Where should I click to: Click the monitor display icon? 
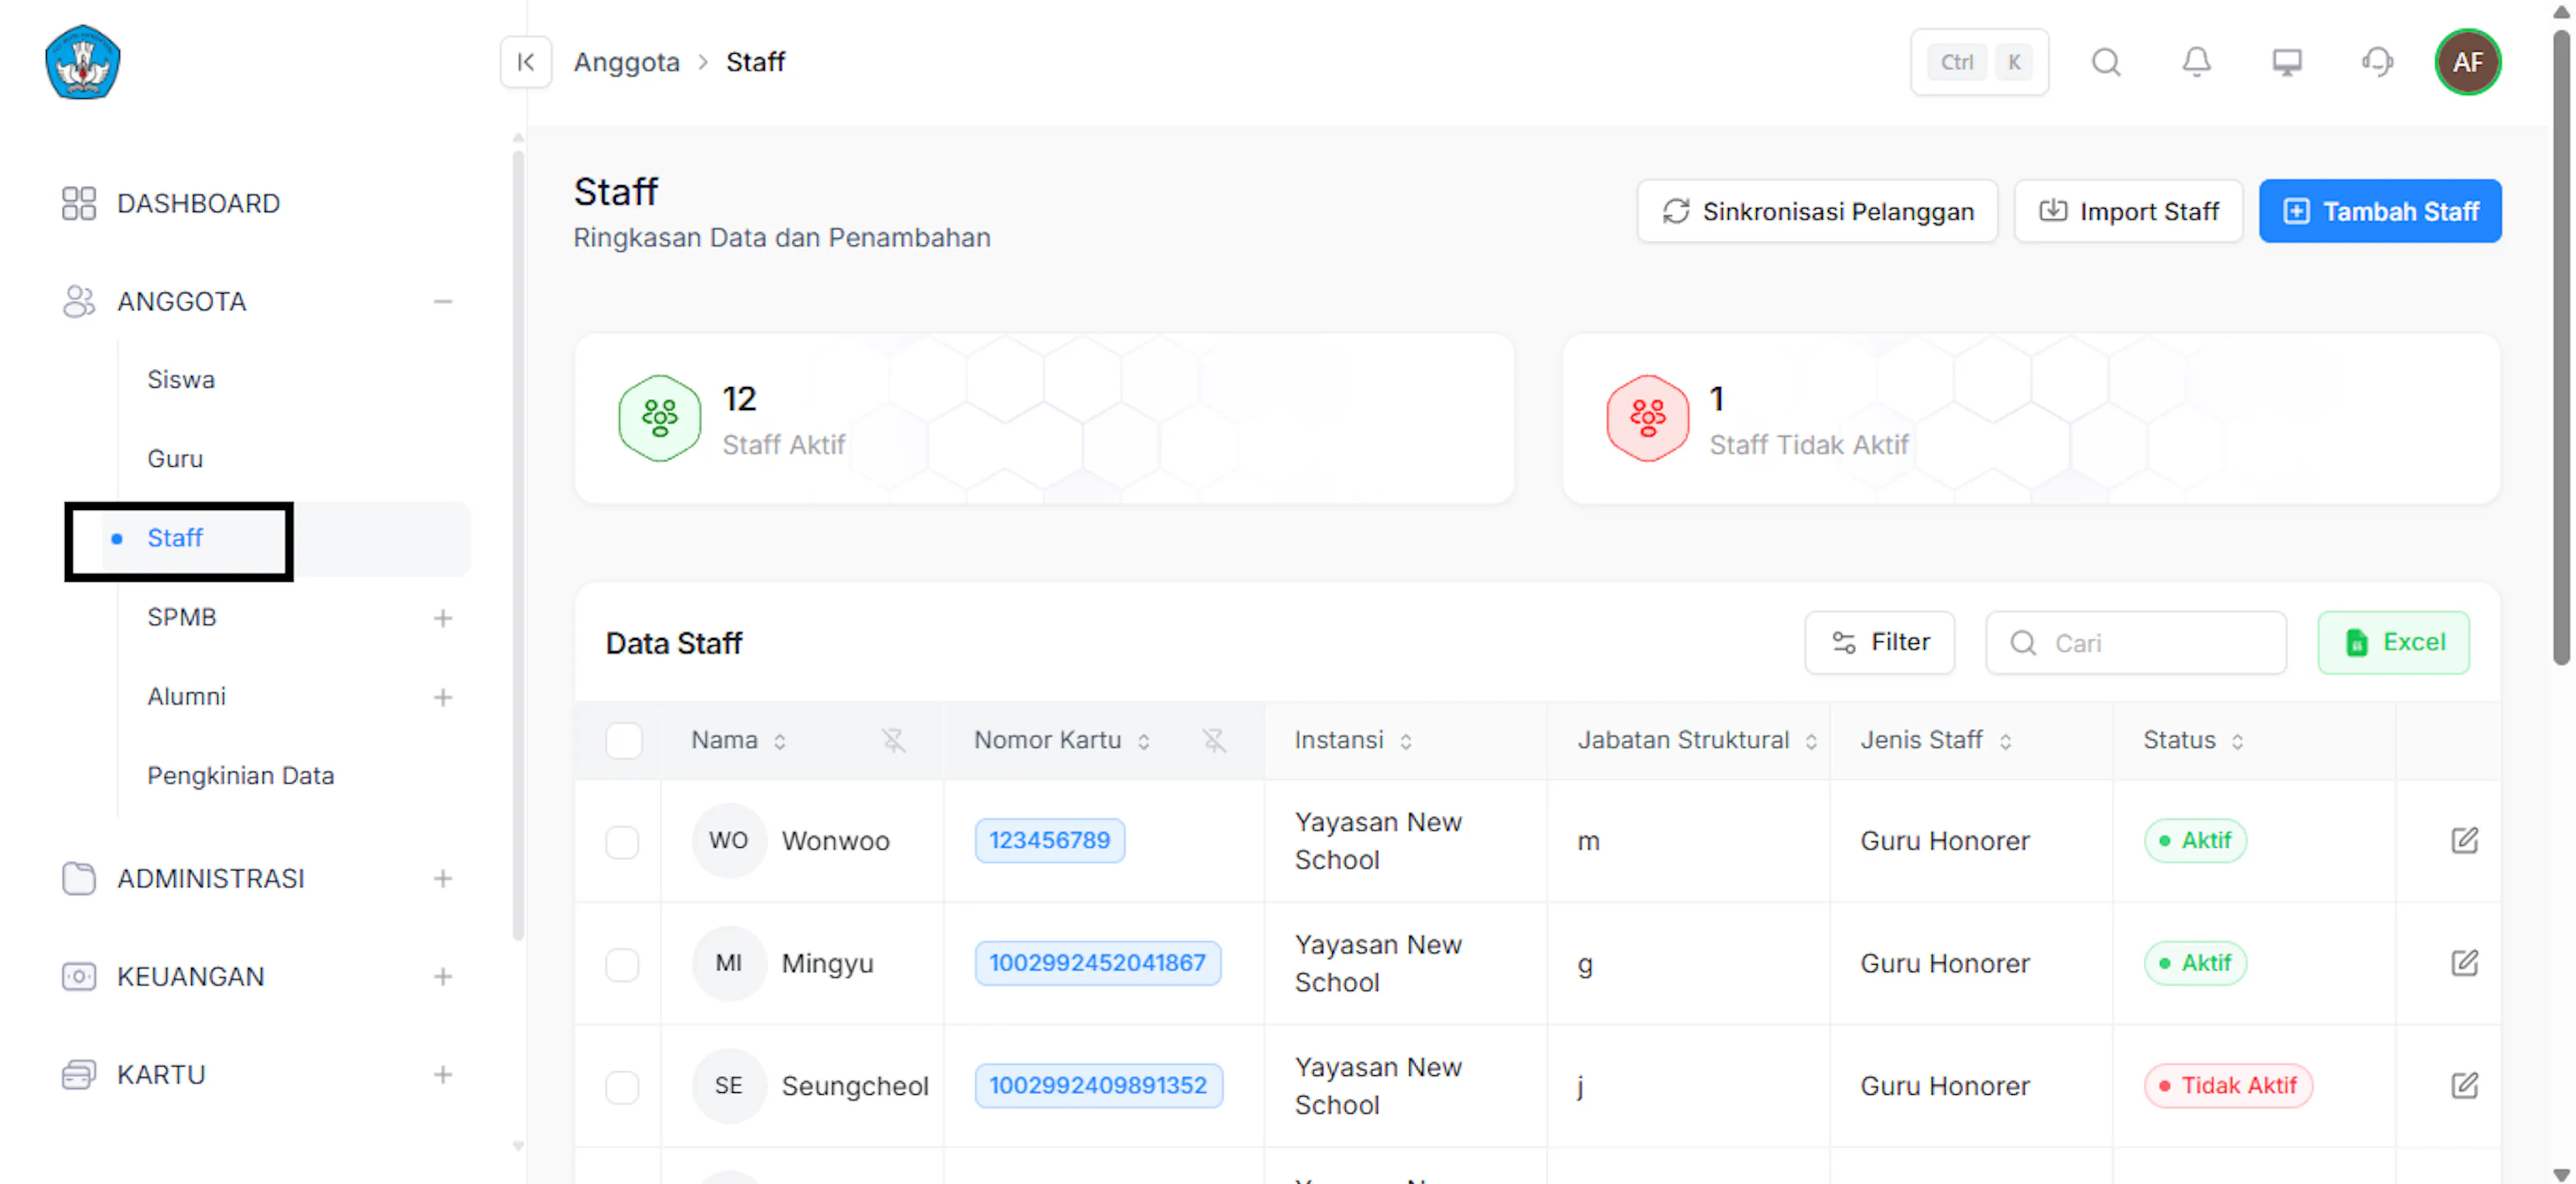[x=2287, y=62]
